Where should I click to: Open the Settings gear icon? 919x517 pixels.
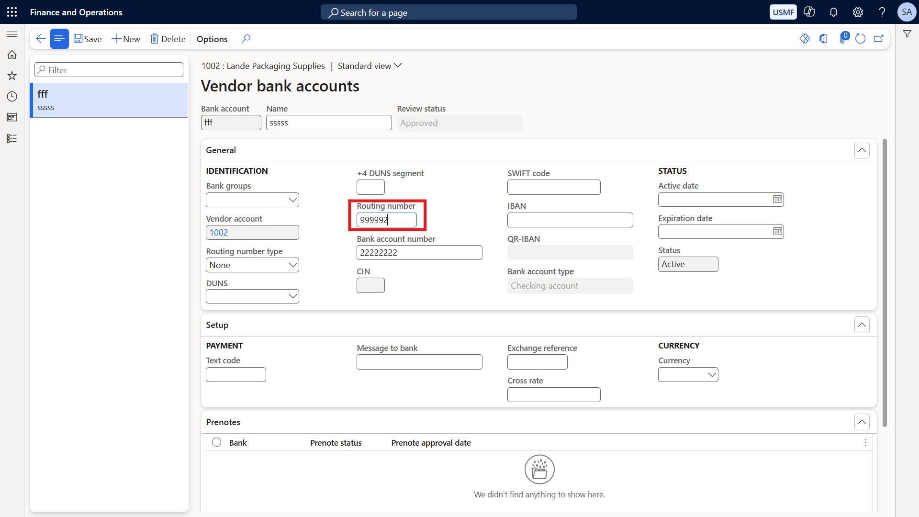(x=858, y=12)
